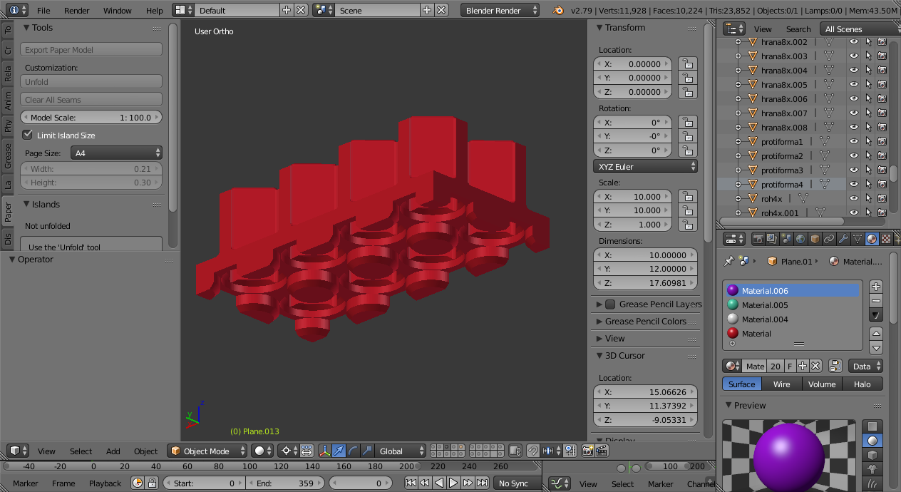Toggle renderability of protiforma3
The width and height of the screenshot is (901, 492).
point(882,170)
